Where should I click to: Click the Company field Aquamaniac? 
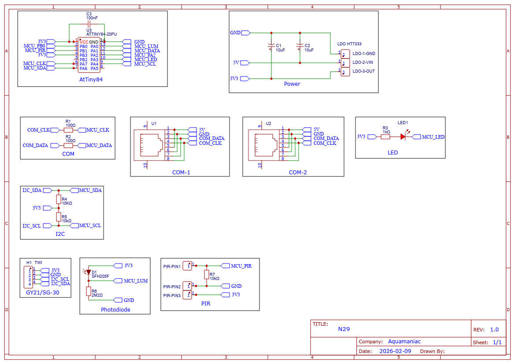click(404, 342)
